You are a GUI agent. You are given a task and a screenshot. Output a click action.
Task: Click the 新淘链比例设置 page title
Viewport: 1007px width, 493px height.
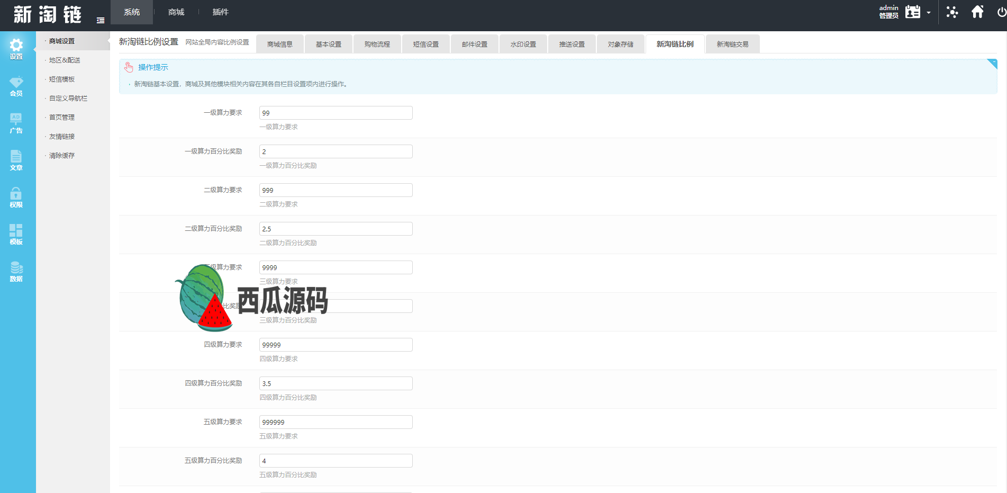(x=149, y=42)
